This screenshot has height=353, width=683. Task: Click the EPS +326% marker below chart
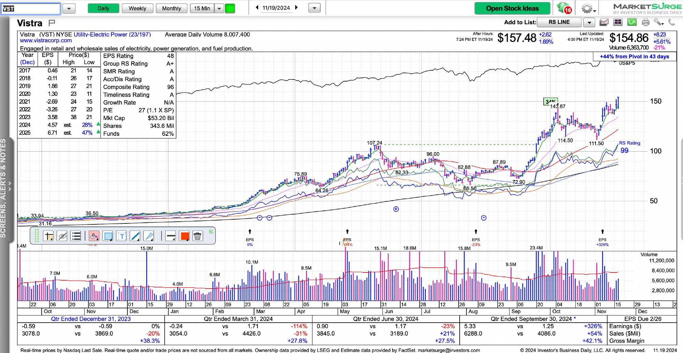pyautogui.click(x=602, y=242)
